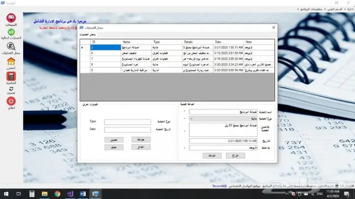Open سجل العمليات magnifier sidebar icon
Viewport: 355px width, 199px height.
(11, 47)
